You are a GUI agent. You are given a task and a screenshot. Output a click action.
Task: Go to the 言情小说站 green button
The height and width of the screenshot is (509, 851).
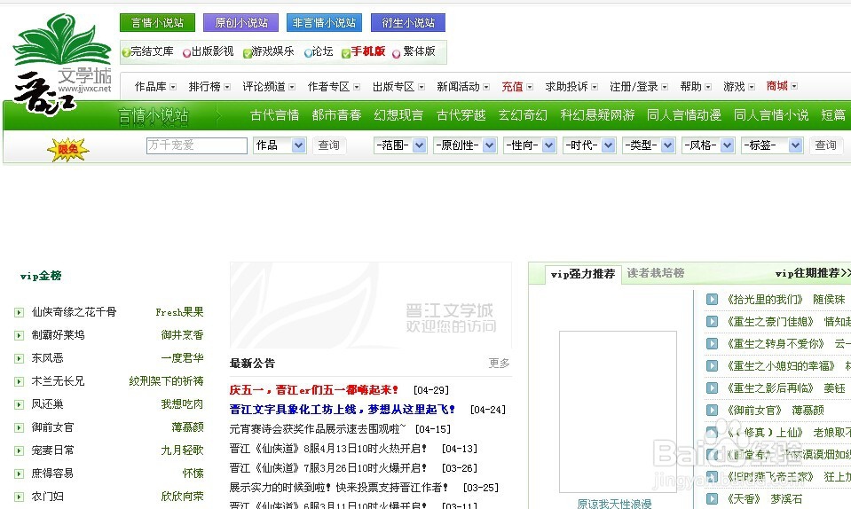(x=157, y=23)
